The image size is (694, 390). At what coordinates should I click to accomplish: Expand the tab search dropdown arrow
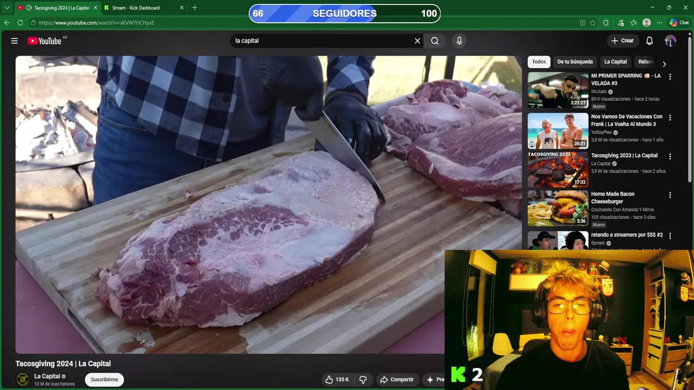pyautogui.click(x=7, y=8)
